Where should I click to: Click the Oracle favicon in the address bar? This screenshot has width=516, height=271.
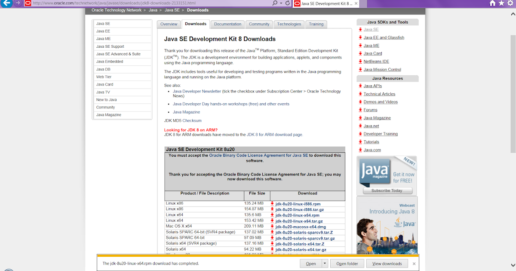[x=28, y=3]
